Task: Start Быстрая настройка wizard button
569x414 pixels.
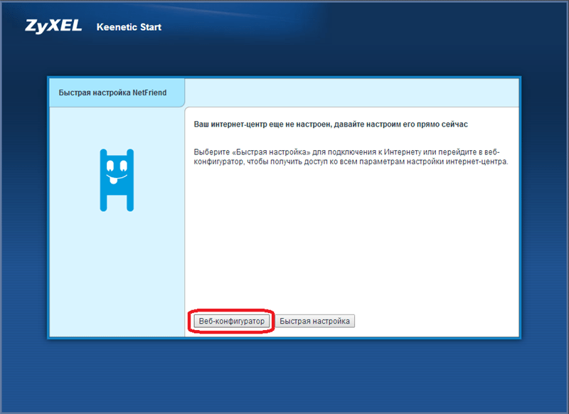Action: coord(314,321)
